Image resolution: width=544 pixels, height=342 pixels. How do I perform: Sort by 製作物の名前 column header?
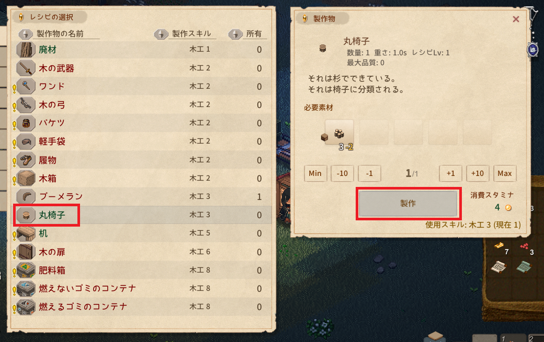[x=59, y=34]
